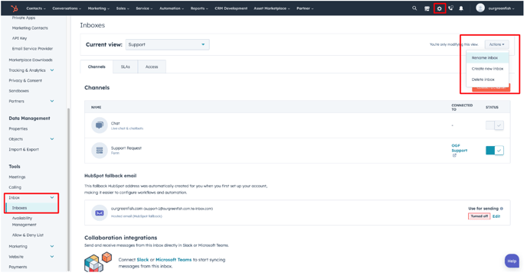Open Availability Management in sidebar
The image size is (527, 279).
(25, 222)
